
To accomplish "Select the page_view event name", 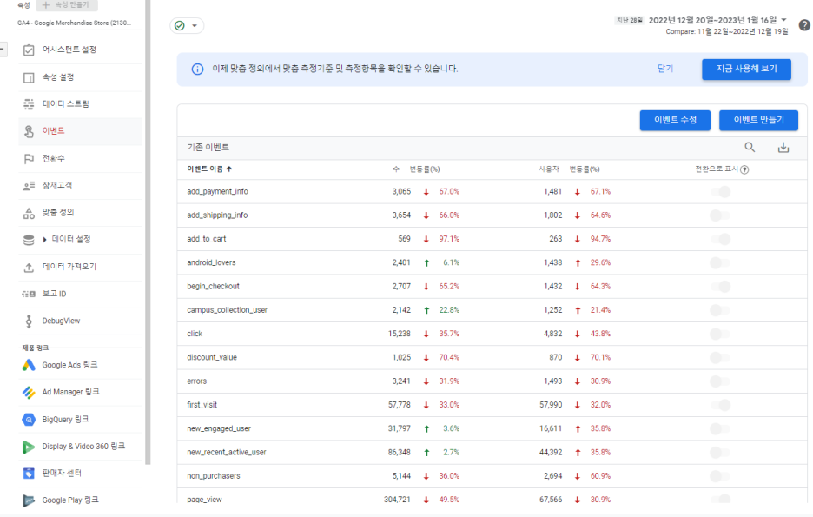I will point(204,500).
